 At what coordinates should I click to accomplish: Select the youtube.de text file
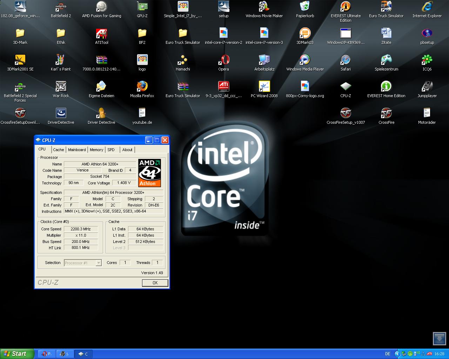(x=142, y=116)
